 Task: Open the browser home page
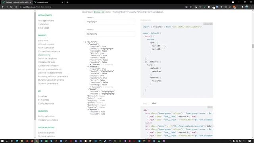[x=15, y=7]
